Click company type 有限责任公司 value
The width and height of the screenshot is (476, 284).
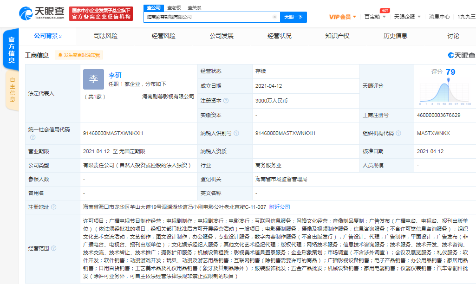click(137, 165)
